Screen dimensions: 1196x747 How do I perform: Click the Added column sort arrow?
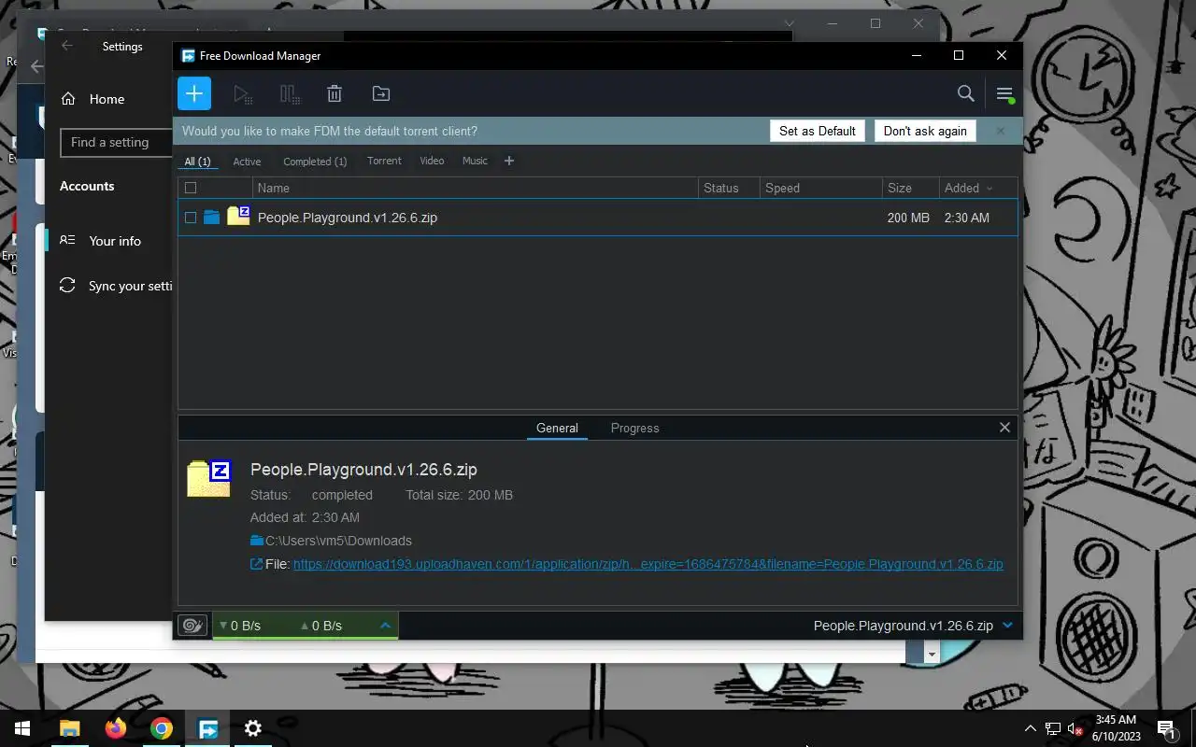(990, 189)
